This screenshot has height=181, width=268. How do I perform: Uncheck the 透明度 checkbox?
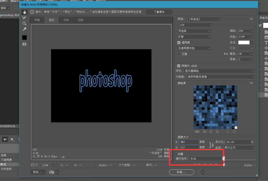(179, 42)
